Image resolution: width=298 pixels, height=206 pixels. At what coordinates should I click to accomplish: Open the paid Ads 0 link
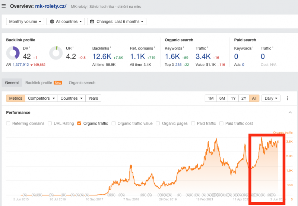[243, 65]
